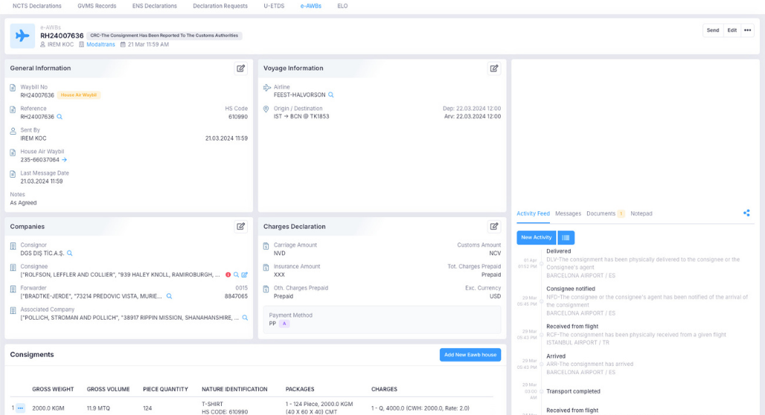Select the e-AWBs tab
Screen dimensions: 765x415
click(311, 7)
